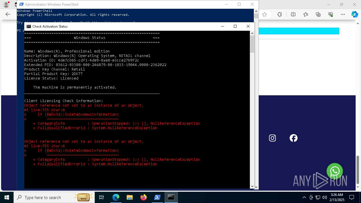Viewport: 361px width, 203px height.
Task: Add page to favorites star icon
Action: (265, 14)
